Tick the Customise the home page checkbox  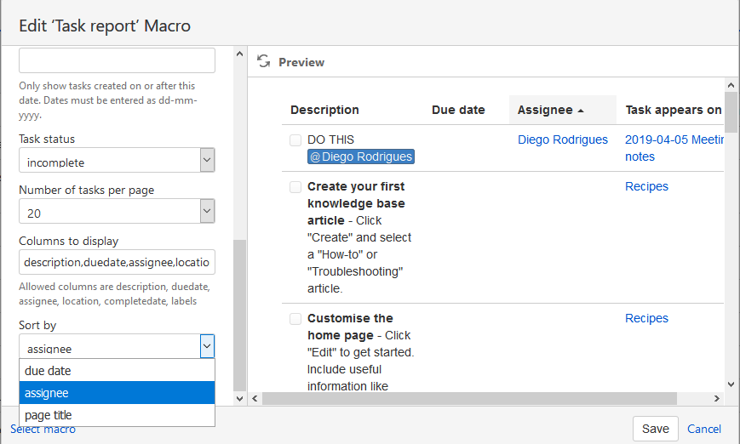coord(295,319)
